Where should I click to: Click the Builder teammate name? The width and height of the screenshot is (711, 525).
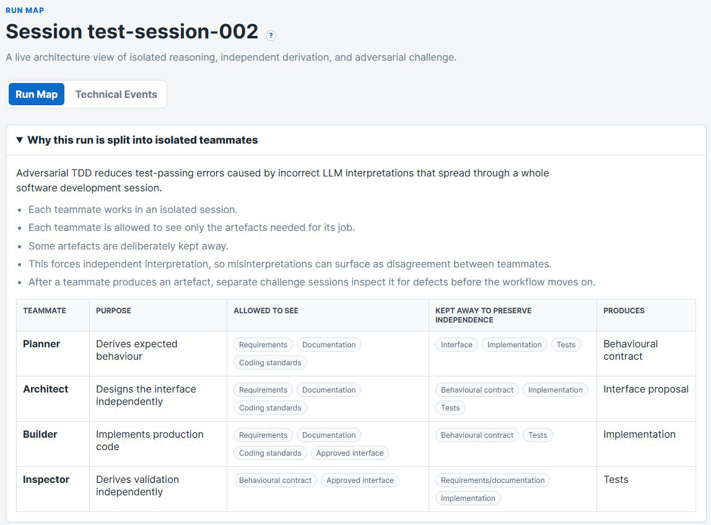coord(40,435)
